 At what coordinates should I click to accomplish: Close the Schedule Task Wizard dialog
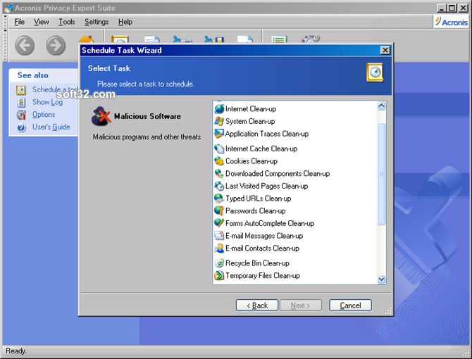(x=385, y=50)
